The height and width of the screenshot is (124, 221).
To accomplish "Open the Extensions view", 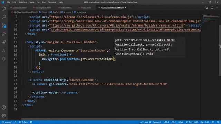I will tap(4, 42).
